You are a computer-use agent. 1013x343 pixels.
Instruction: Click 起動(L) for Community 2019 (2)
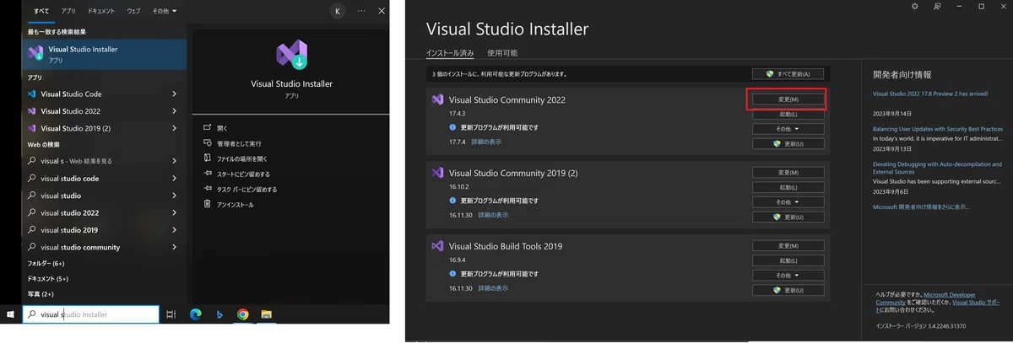click(x=788, y=187)
